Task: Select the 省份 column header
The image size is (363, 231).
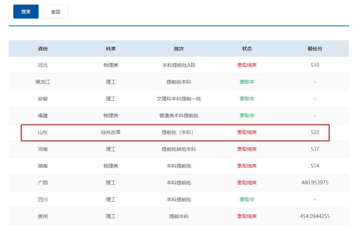Action: pyautogui.click(x=43, y=49)
